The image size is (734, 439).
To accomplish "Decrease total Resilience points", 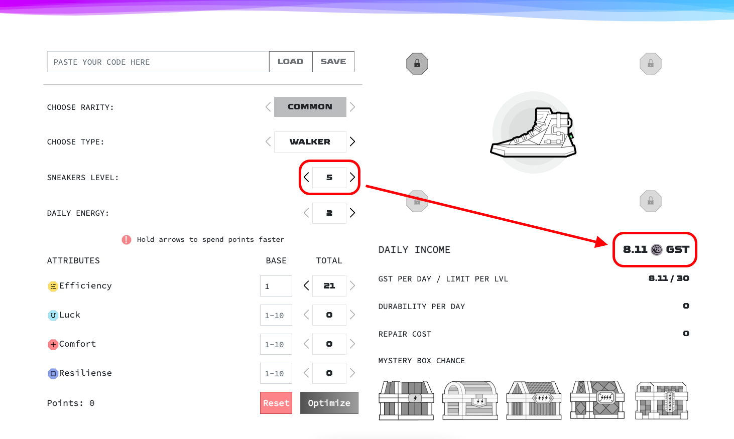I will [306, 373].
